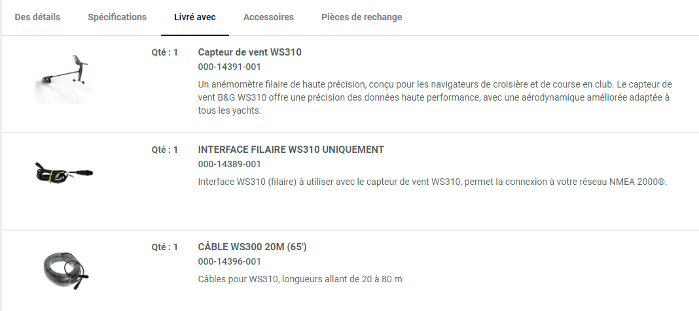Switch to the Spécifications tab
The image size is (699, 311).
(117, 17)
